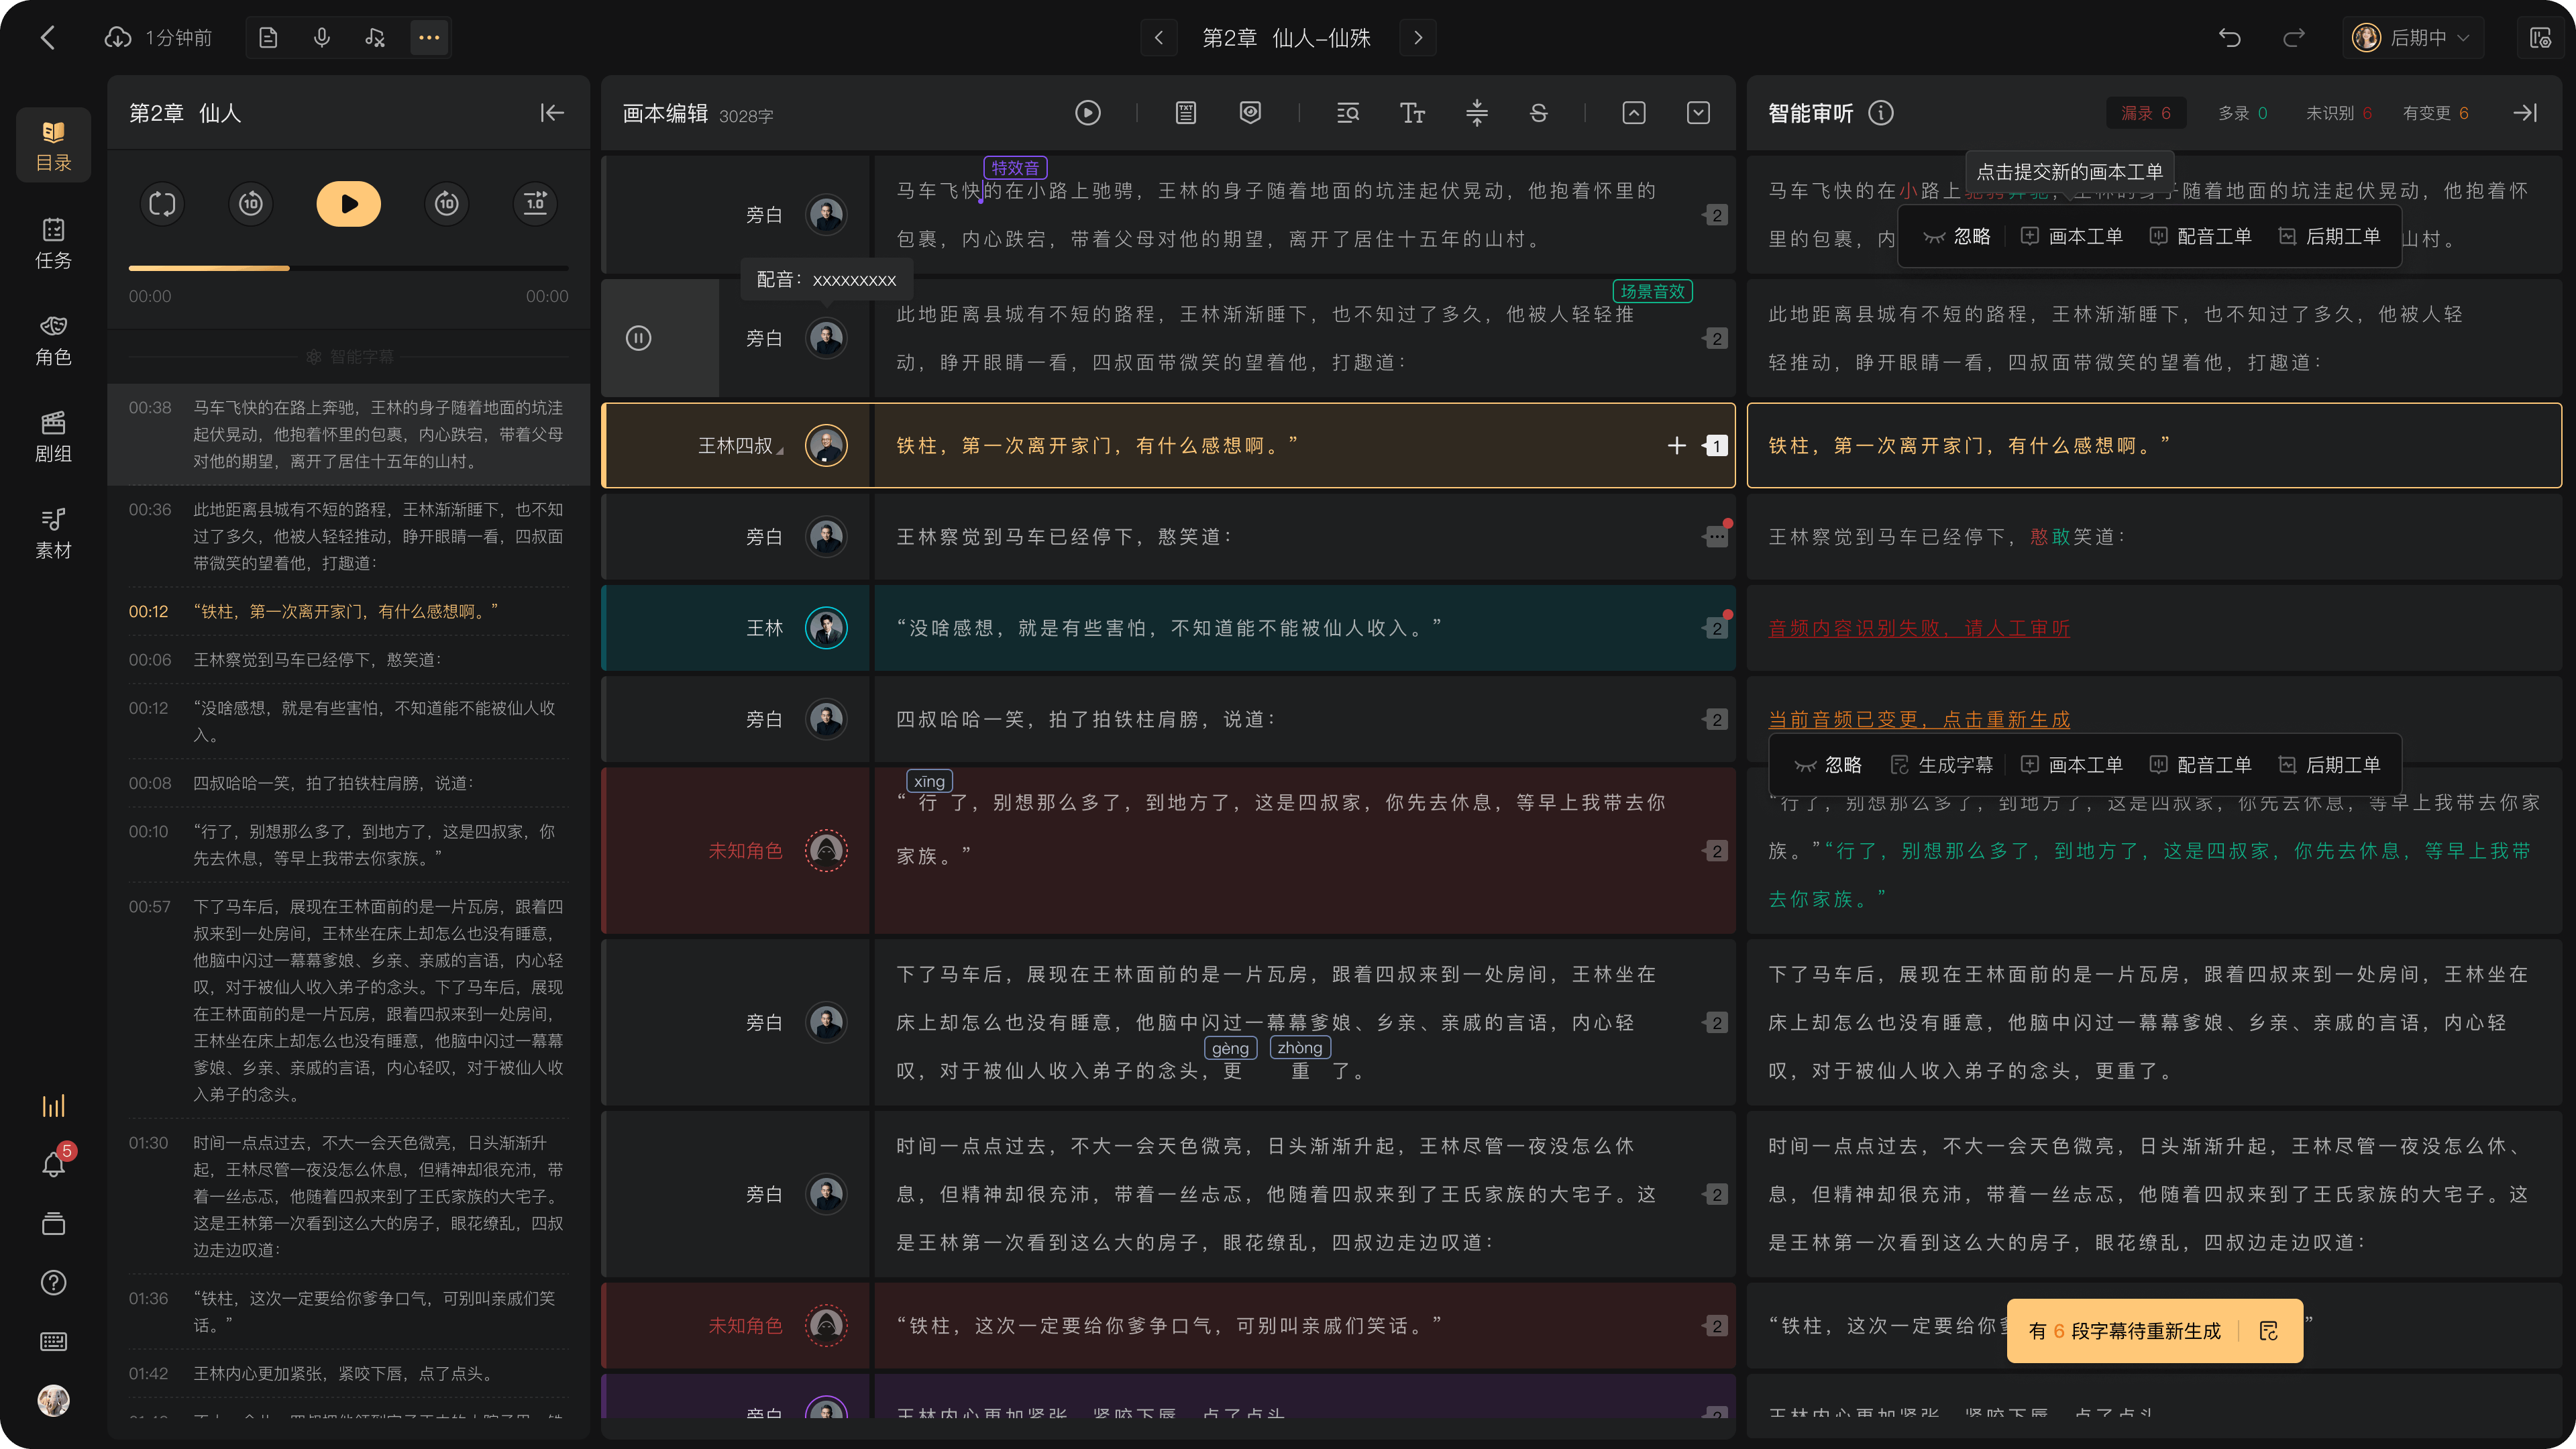
Task: Open 任务 in the left sidebar
Action: tap(53, 243)
